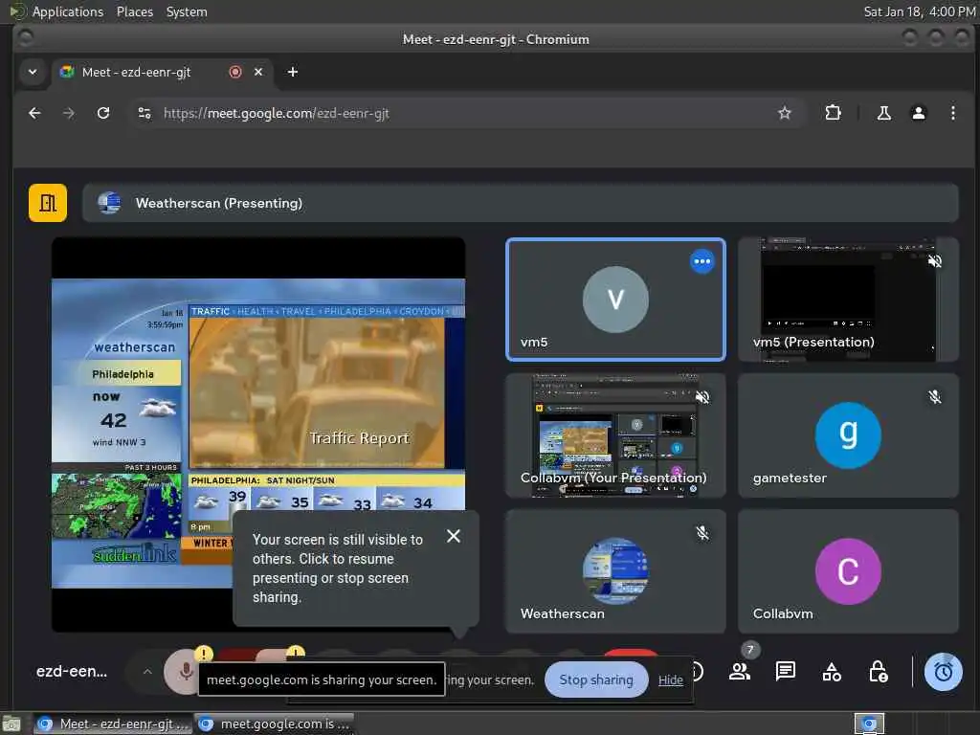The height and width of the screenshot is (735, 980).
Task: Reload the Meet page
Action: (103, 113)
